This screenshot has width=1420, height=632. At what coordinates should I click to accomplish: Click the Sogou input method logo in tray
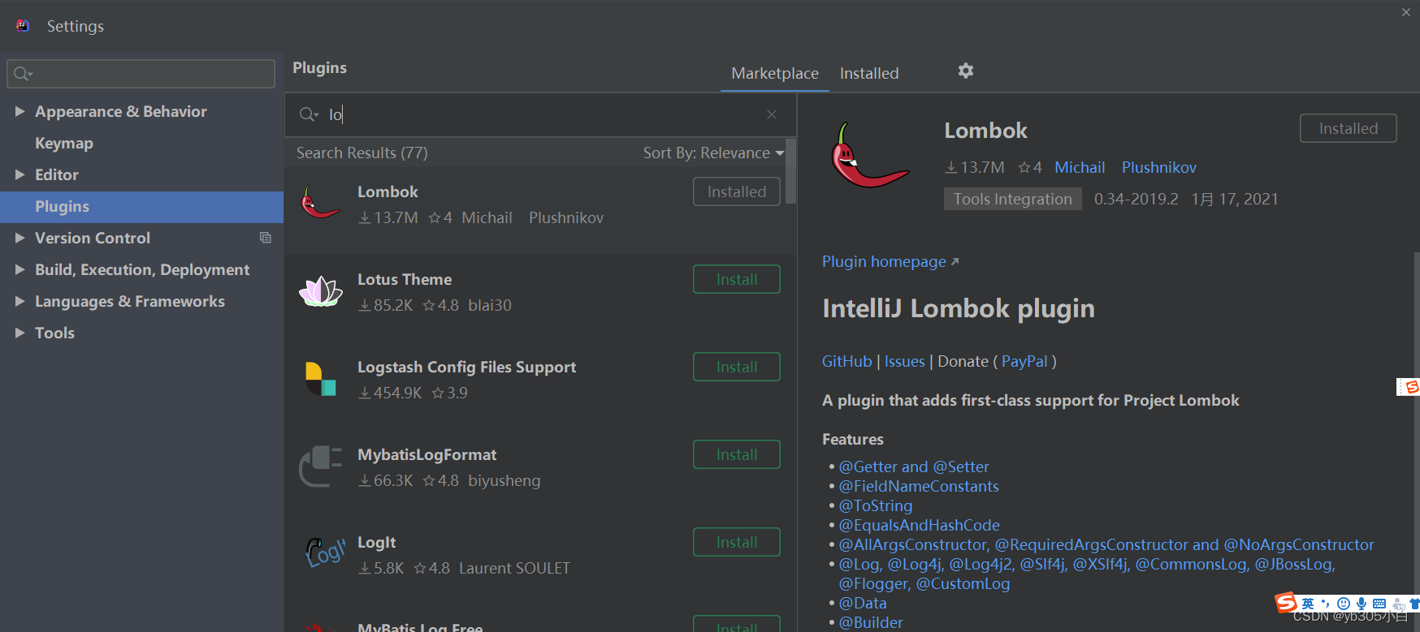1286,603
